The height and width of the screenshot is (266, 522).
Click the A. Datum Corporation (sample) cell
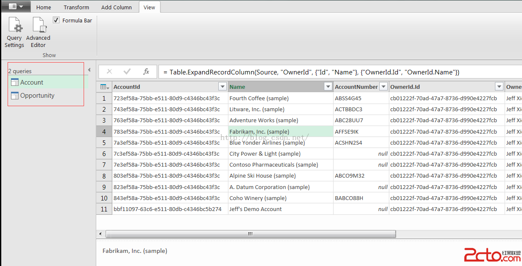click(281, 187)
